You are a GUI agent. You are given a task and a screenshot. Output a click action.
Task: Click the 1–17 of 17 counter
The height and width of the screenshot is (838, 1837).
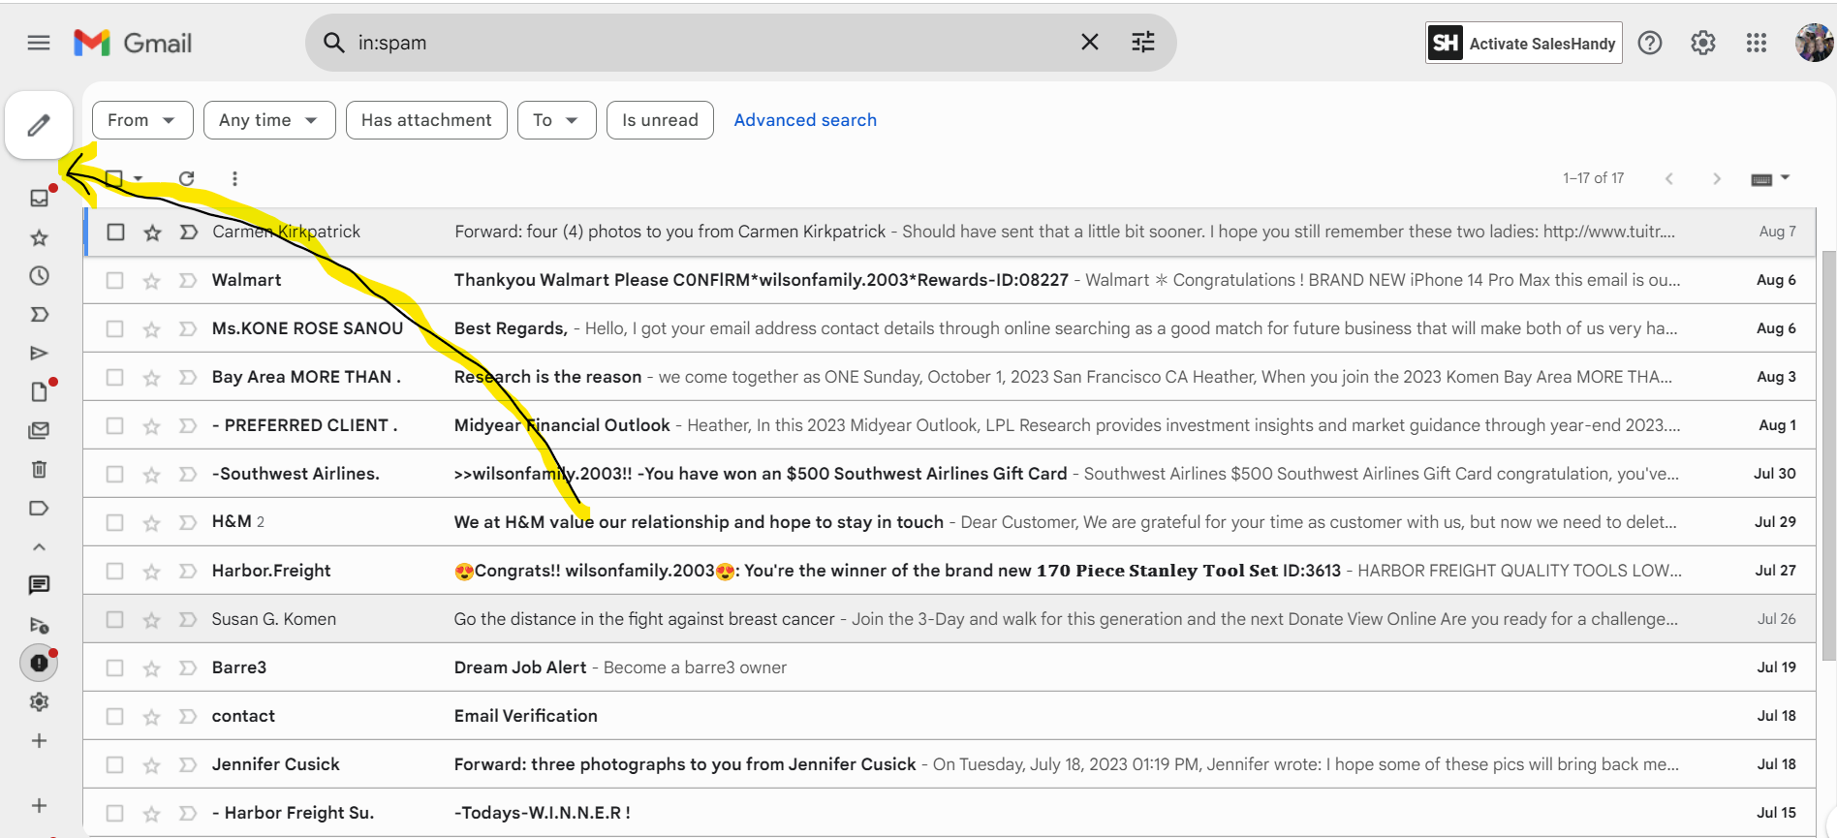[x=1593, y=178]
